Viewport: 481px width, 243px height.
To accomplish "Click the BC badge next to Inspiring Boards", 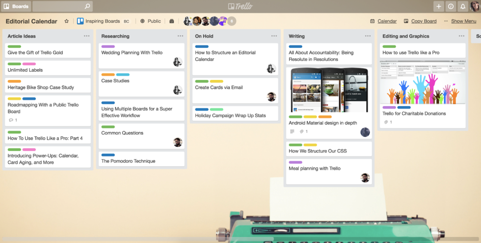I will [126, 21].
